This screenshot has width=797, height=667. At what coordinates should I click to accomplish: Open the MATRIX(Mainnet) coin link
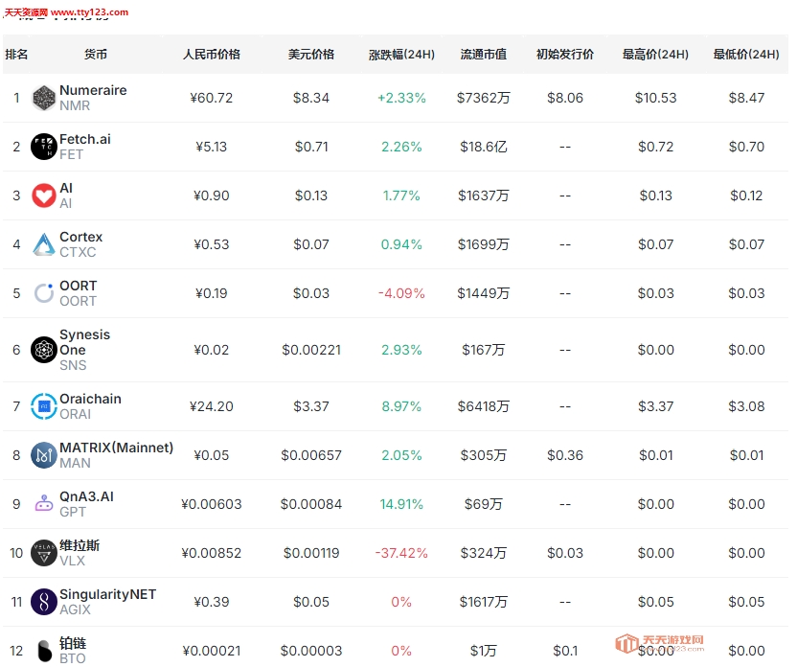117,448
